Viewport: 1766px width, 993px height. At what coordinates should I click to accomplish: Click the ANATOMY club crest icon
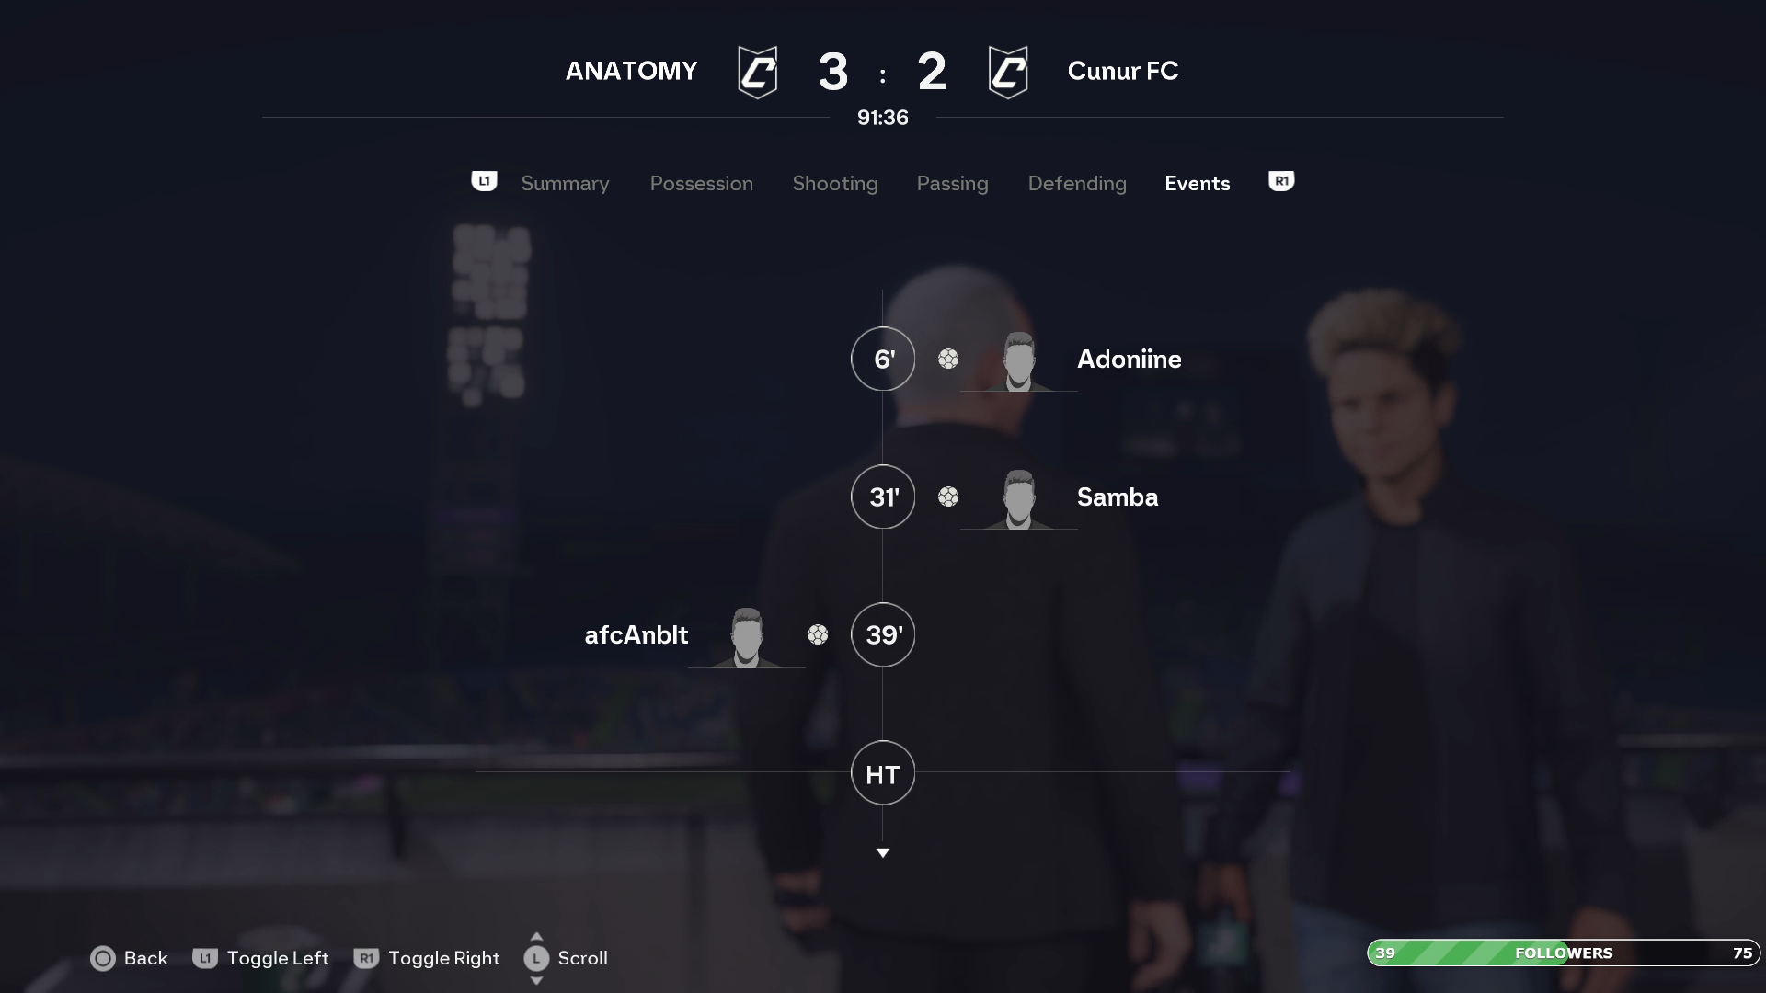coord(758,72)
